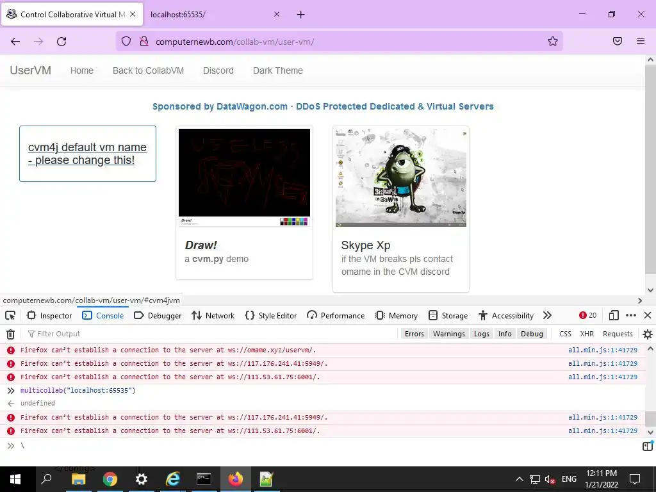Open a new browser tab with plus button
Viewport: 656px width, 492px height.
pos(301,15)
